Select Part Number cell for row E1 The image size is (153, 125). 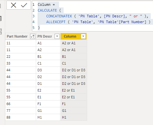21,97
